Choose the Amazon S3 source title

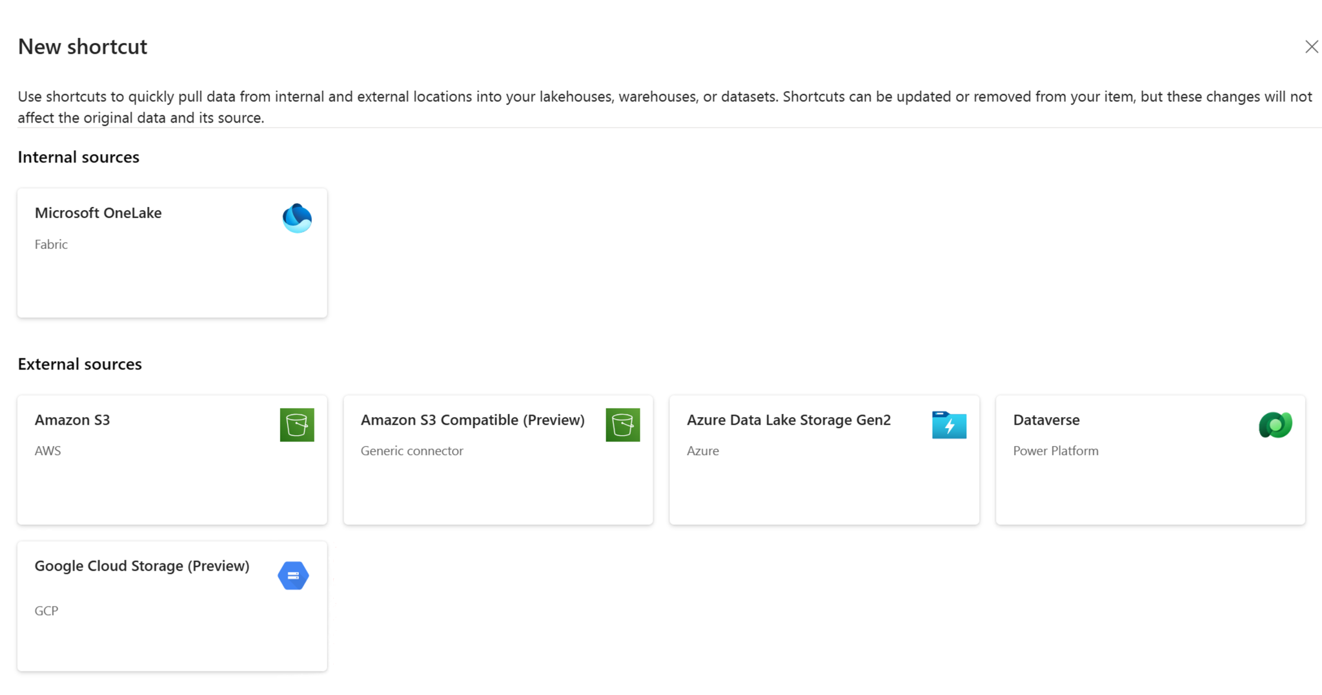click(x=72, y=420)
